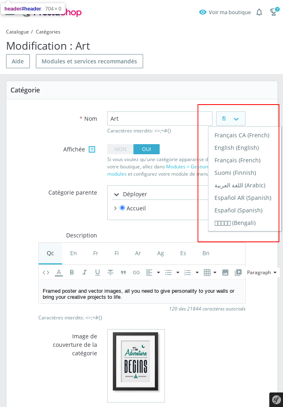Insert a link in the editor
This screenshot has height=407, width=283.
point(136,272)
